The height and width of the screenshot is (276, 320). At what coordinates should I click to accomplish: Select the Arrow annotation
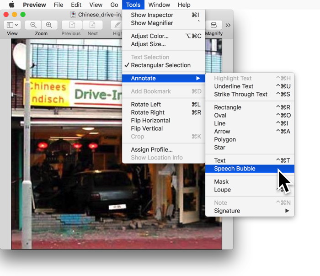coord(250,131)
